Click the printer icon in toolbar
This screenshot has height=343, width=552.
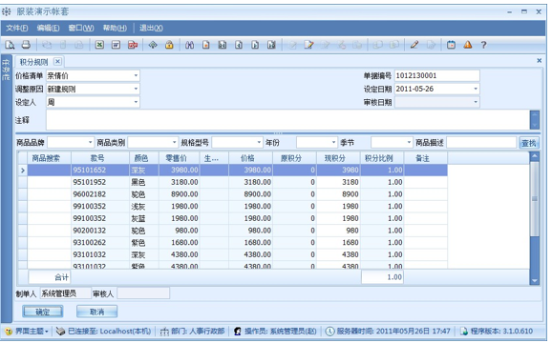26,45
